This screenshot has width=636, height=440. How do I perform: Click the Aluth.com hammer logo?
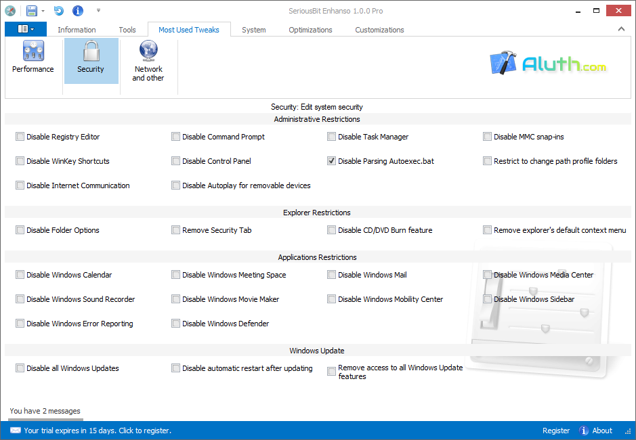click(503, 62)
